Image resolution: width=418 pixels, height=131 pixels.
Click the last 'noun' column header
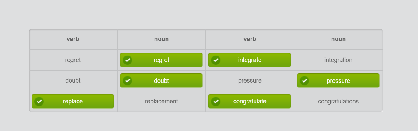338,39
